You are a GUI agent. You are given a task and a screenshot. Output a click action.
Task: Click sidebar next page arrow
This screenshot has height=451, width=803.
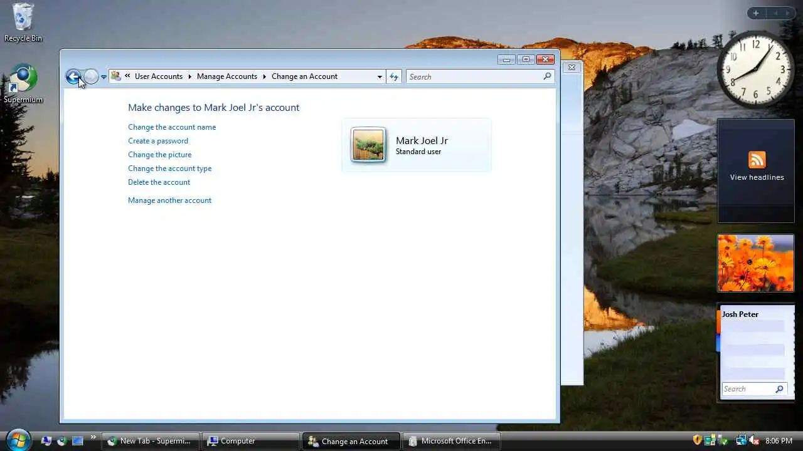[x=788, y=13]
